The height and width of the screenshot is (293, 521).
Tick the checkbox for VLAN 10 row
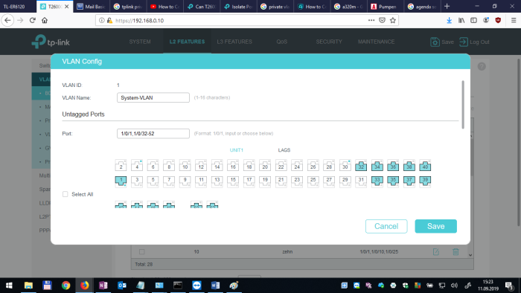tap(142, 252)
